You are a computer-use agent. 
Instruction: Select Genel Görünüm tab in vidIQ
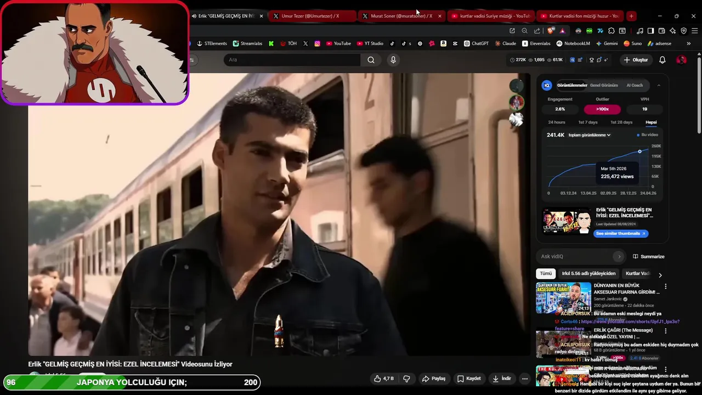(604, 85)
